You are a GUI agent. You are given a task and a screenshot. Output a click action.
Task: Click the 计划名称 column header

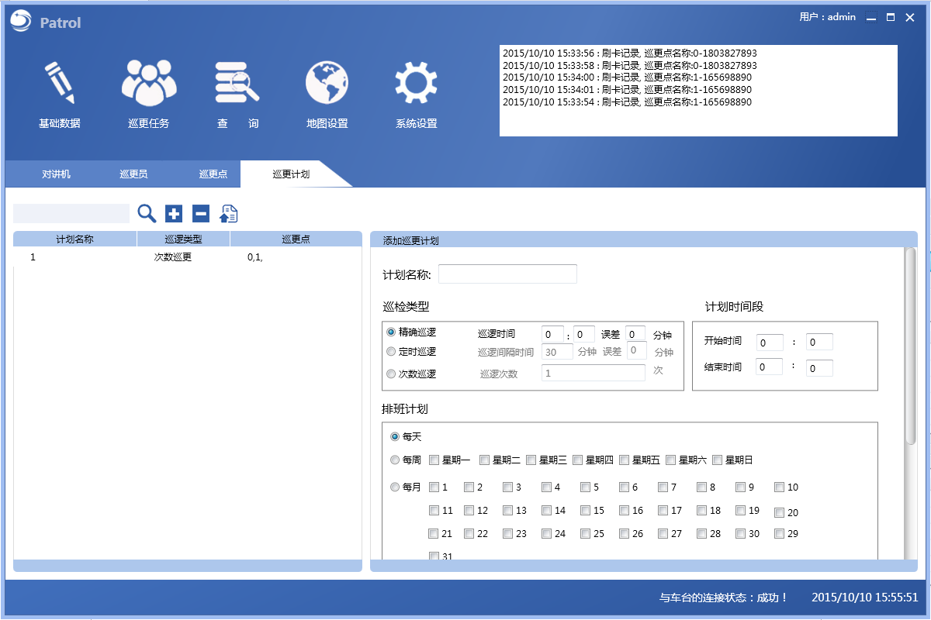pyautogui.click(x=75, y=239)
